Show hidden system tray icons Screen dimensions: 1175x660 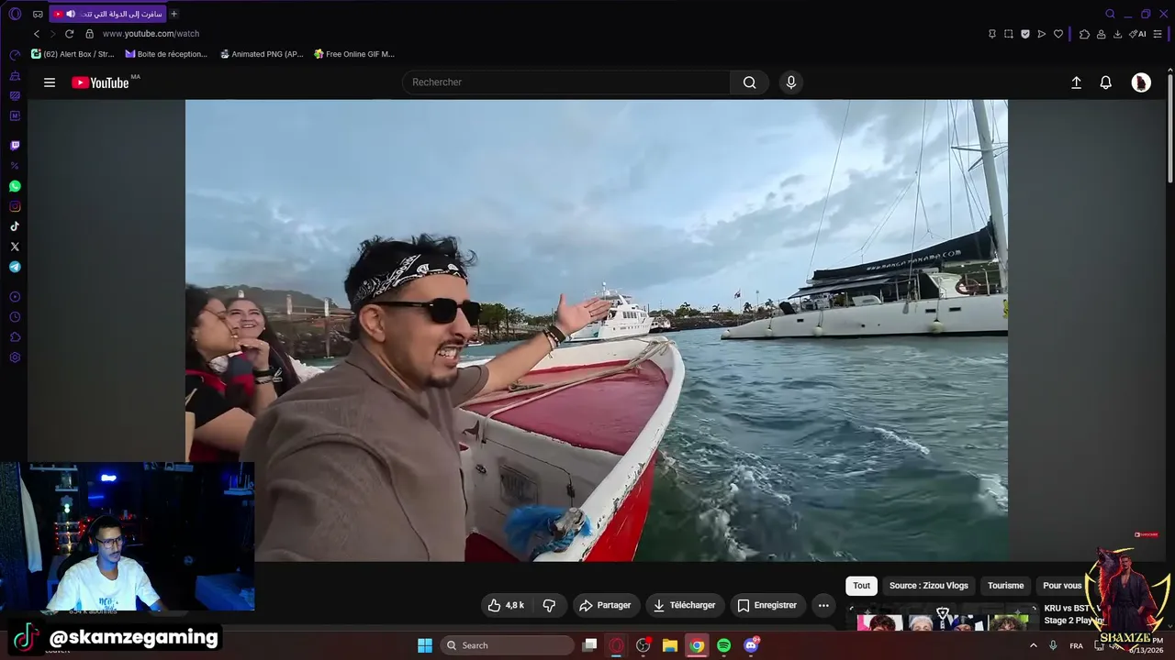pos(1033,645)
